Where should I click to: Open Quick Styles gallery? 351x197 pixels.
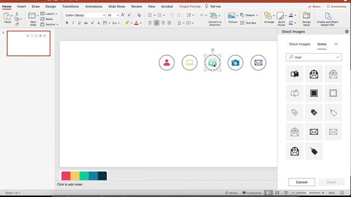pos(281,19)
